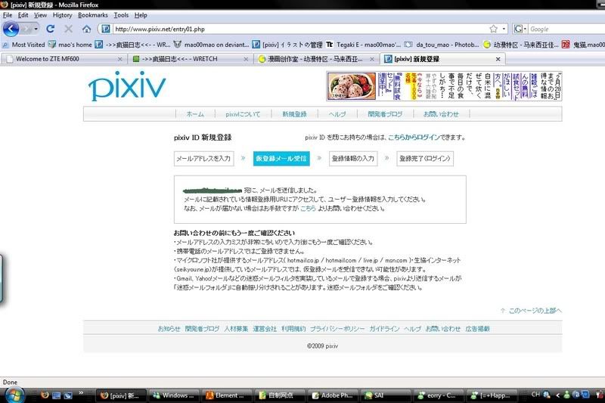Open the 広告掲載 footer link
The image size is (605, 403).
tap(477, 329)
